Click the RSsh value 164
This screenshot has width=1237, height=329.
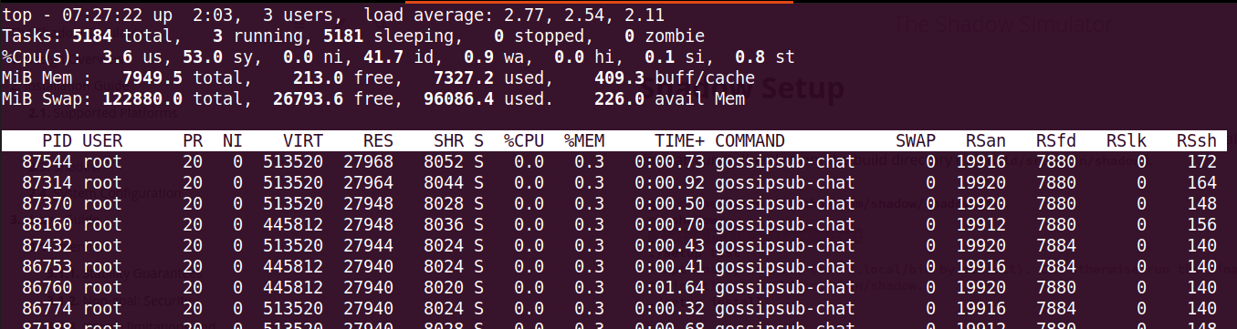[1202, 182]
